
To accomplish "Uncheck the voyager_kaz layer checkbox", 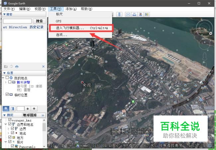I will tap(10, 119).
